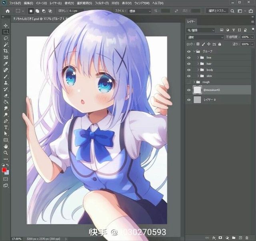This screenshot has height=241, width=256.
Task: Expand the hair group
Action: 198,64
